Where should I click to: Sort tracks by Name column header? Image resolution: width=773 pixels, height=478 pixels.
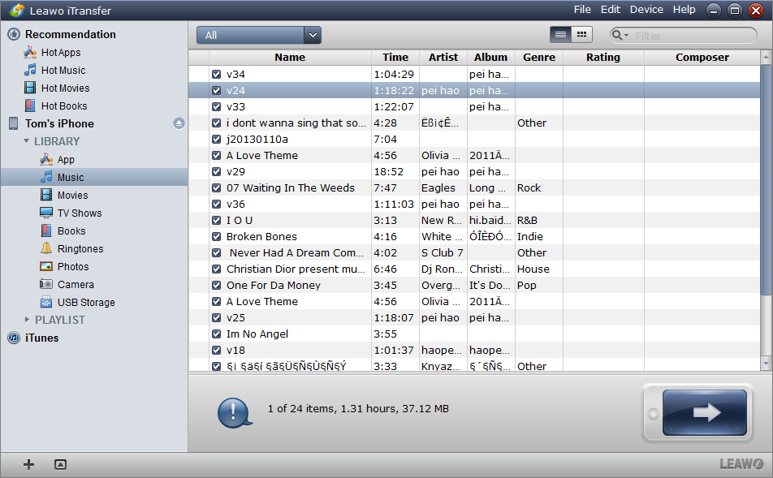coord(290,57)
